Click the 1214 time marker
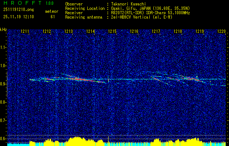229x146 pixels. [90, 31]
